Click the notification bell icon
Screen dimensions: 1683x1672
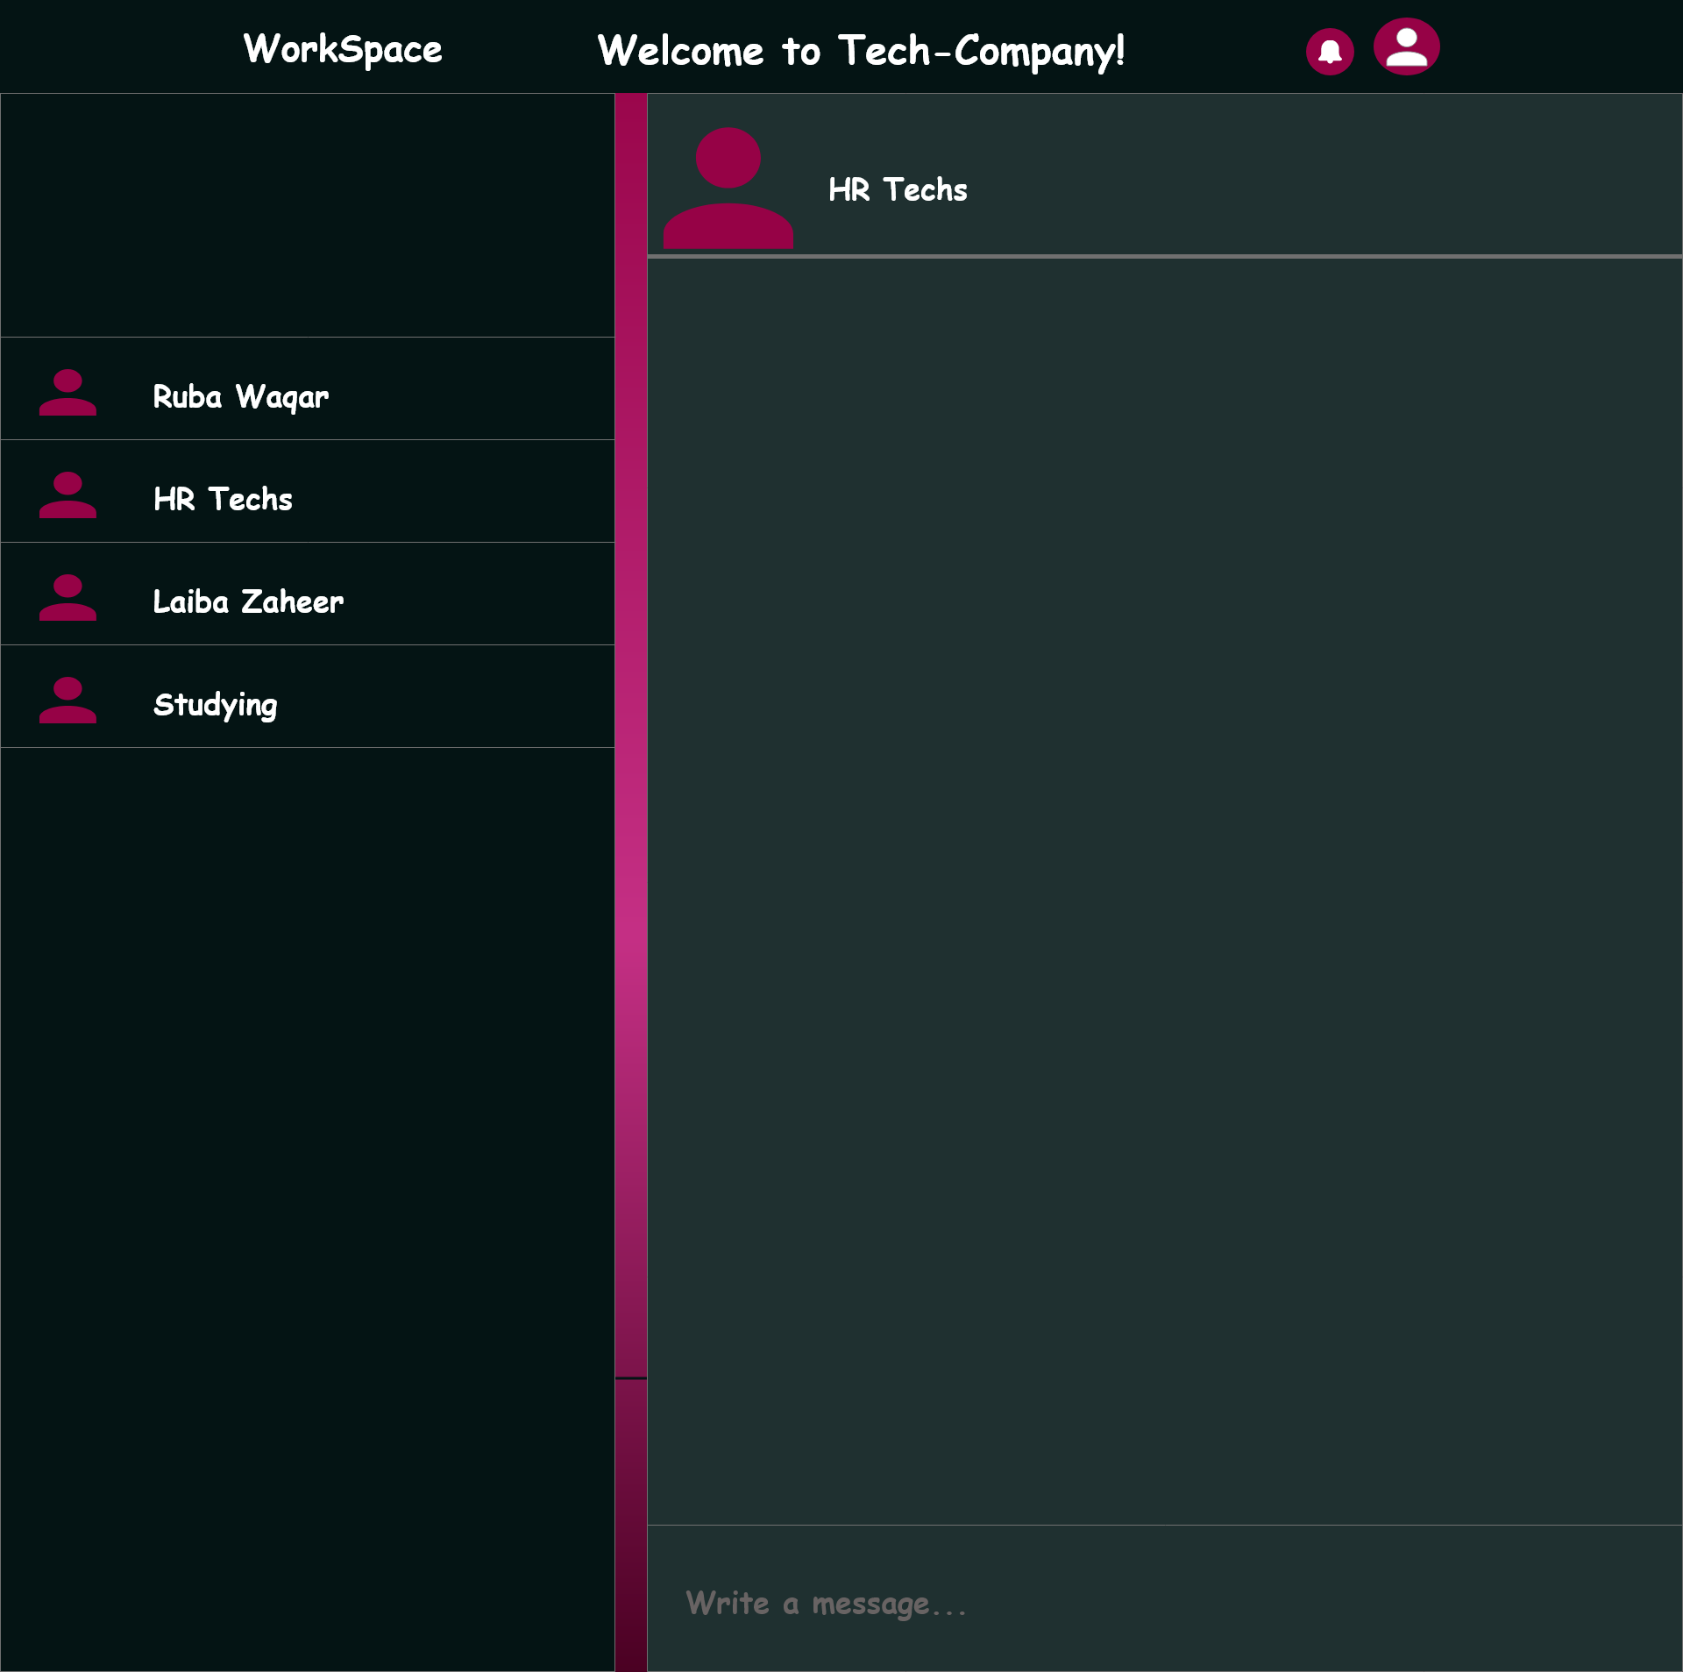1329,52
